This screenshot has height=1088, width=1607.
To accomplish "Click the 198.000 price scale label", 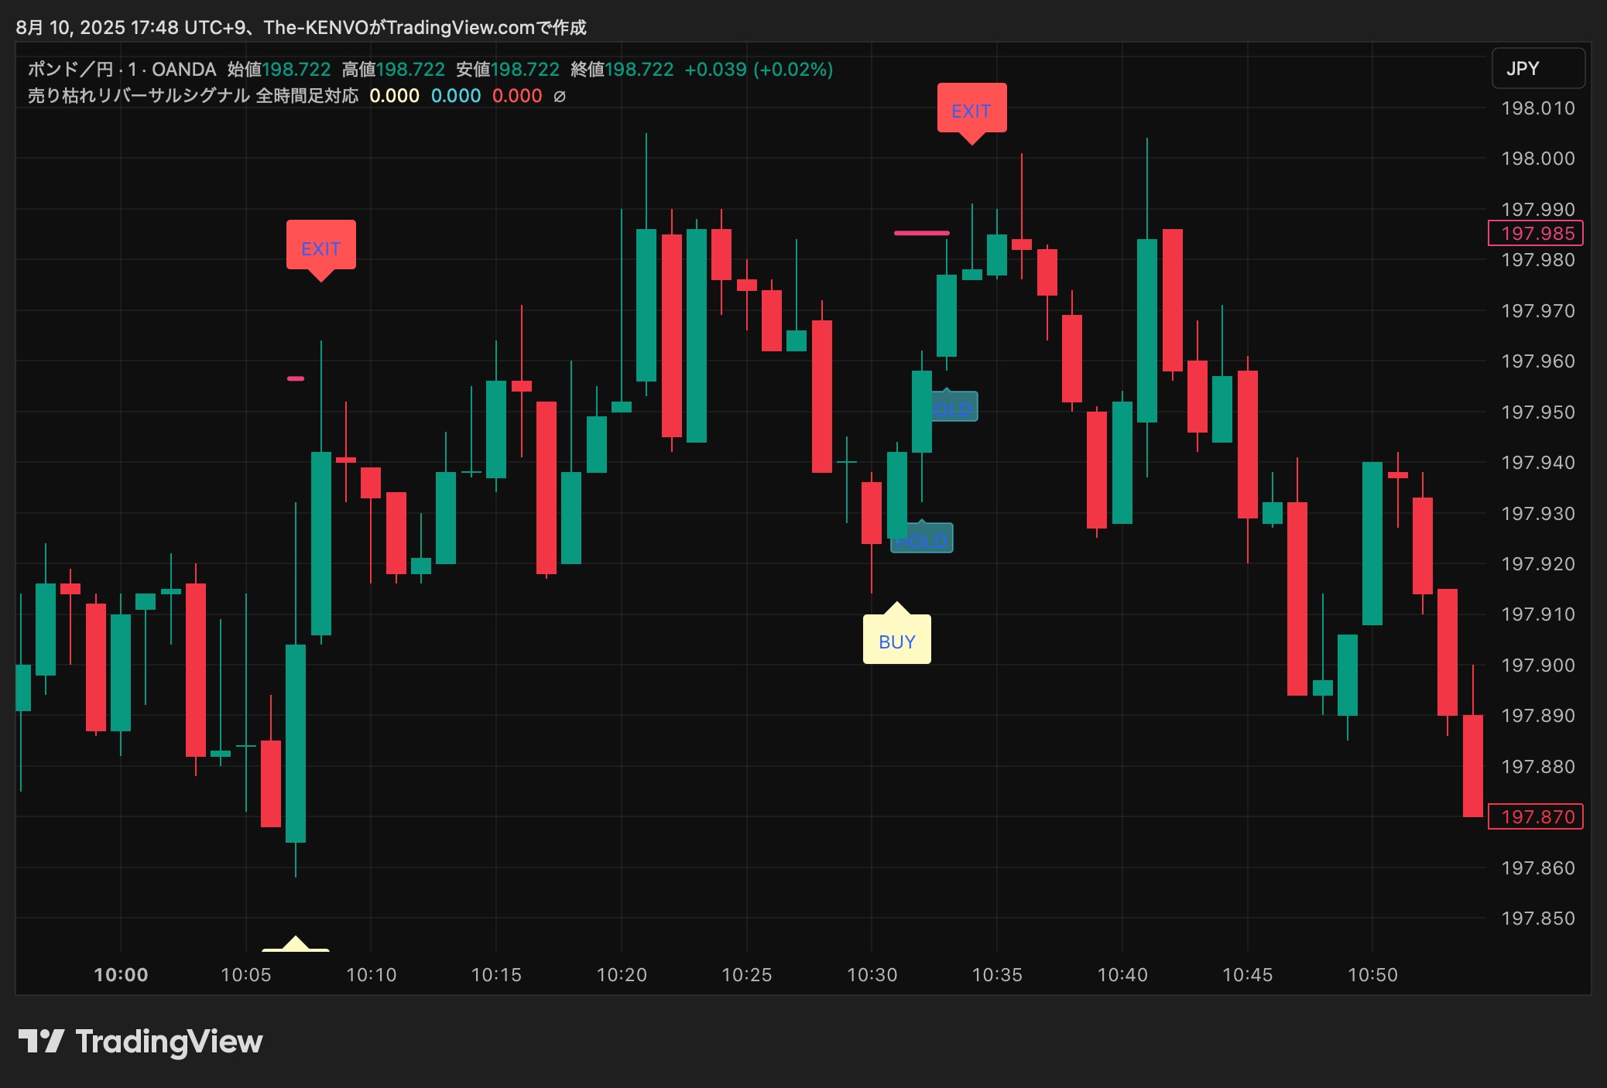I will (1537, 159).
